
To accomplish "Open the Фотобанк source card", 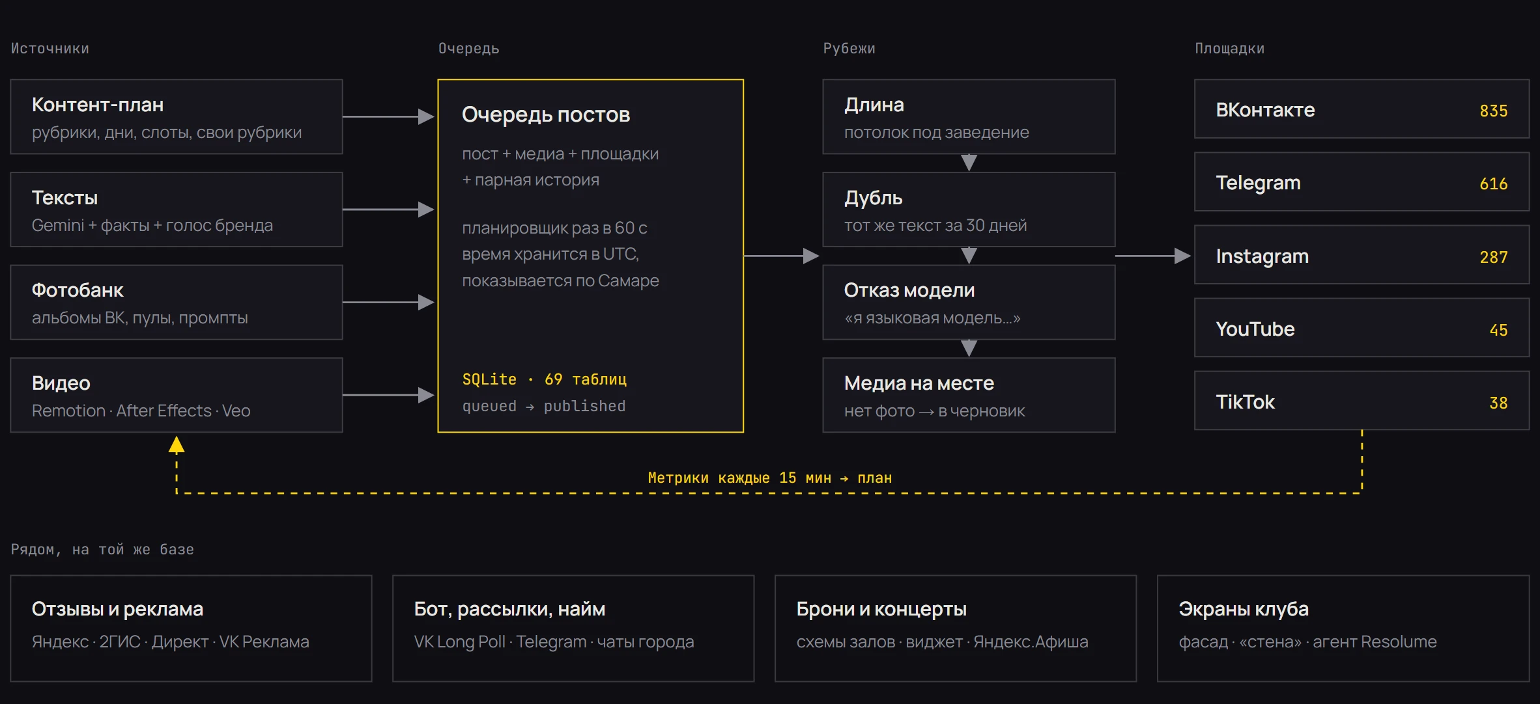I will pos(177,303).
